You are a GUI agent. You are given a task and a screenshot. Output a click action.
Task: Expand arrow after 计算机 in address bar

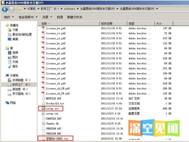coord(38,9)
